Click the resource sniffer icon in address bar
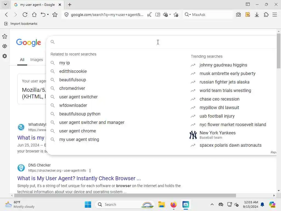Screen dimensions: 281x211 [x=165, y=15]
